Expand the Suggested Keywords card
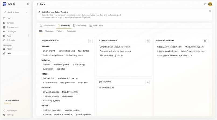Screen dimensions: 217x120 coord(148,41)
